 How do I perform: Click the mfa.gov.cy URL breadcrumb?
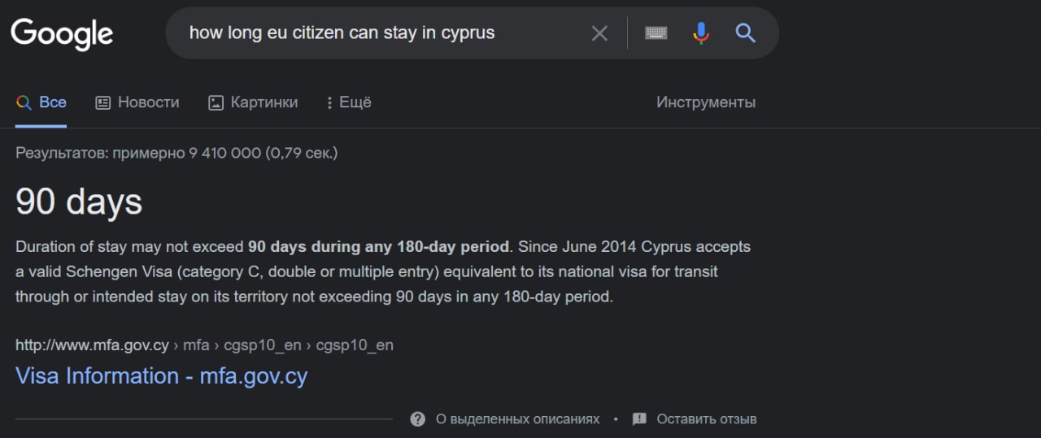tap(92, 345)
